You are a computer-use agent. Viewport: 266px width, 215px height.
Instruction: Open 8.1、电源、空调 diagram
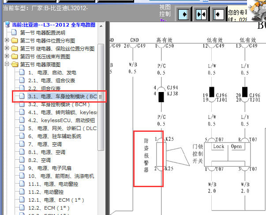coord(47,152)
